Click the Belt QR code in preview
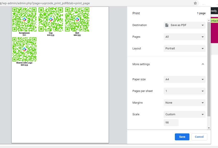 tap(77, 19)
